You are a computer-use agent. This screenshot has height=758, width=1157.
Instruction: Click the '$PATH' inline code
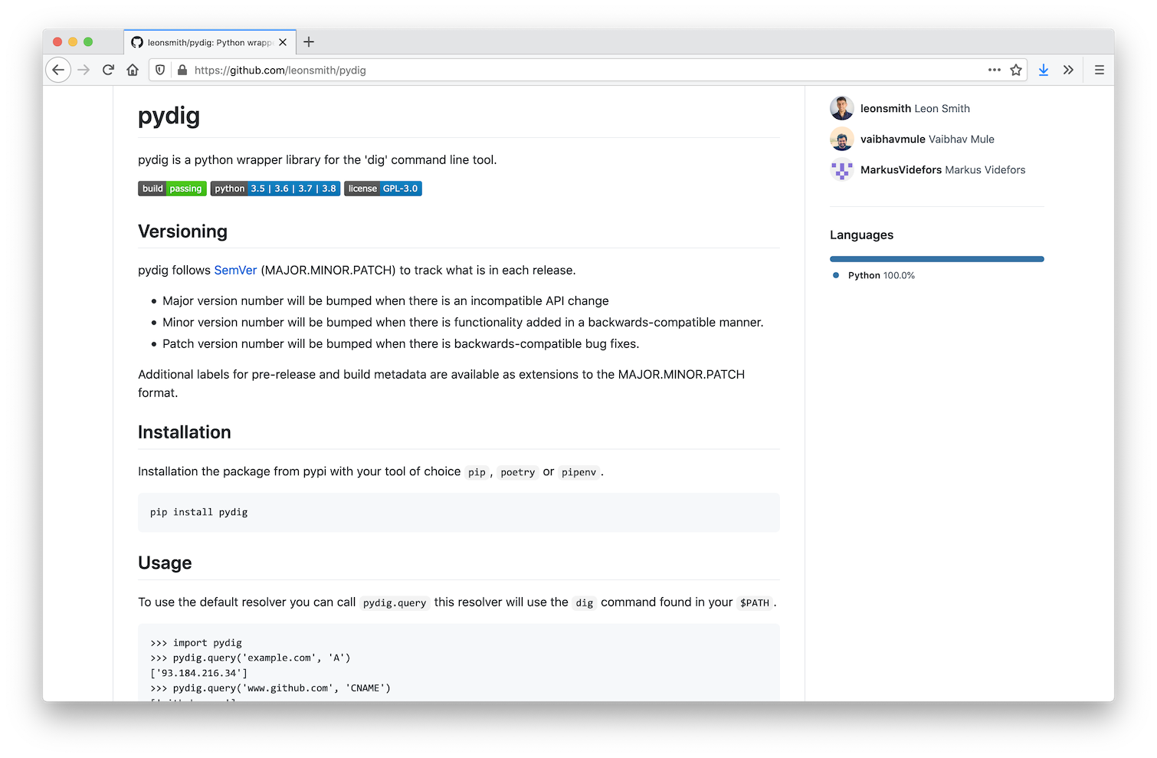click(755, 602)
